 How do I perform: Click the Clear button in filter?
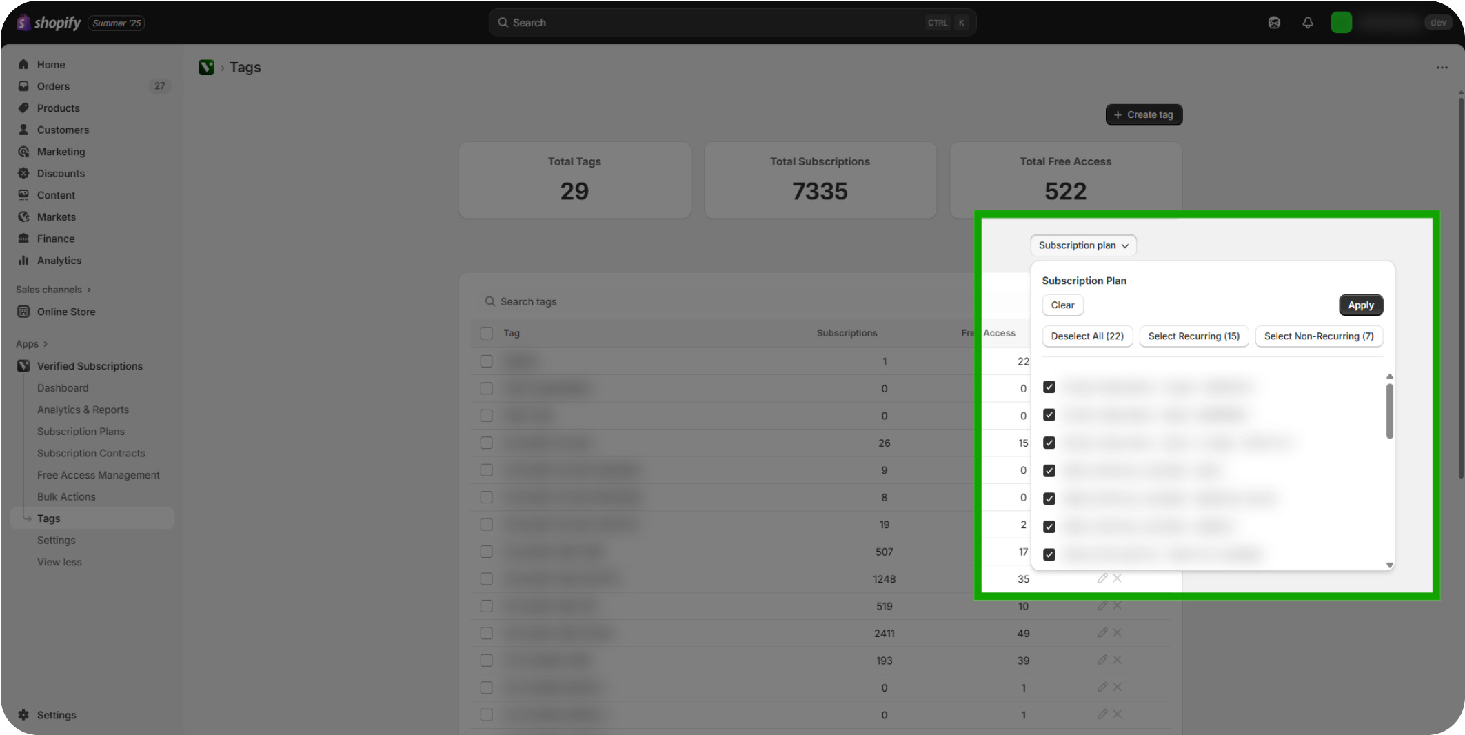[x=1062, y=305]
